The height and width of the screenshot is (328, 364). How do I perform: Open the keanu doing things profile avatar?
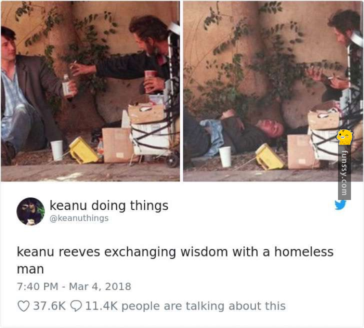pyautogui.click(x=30, y=211)
